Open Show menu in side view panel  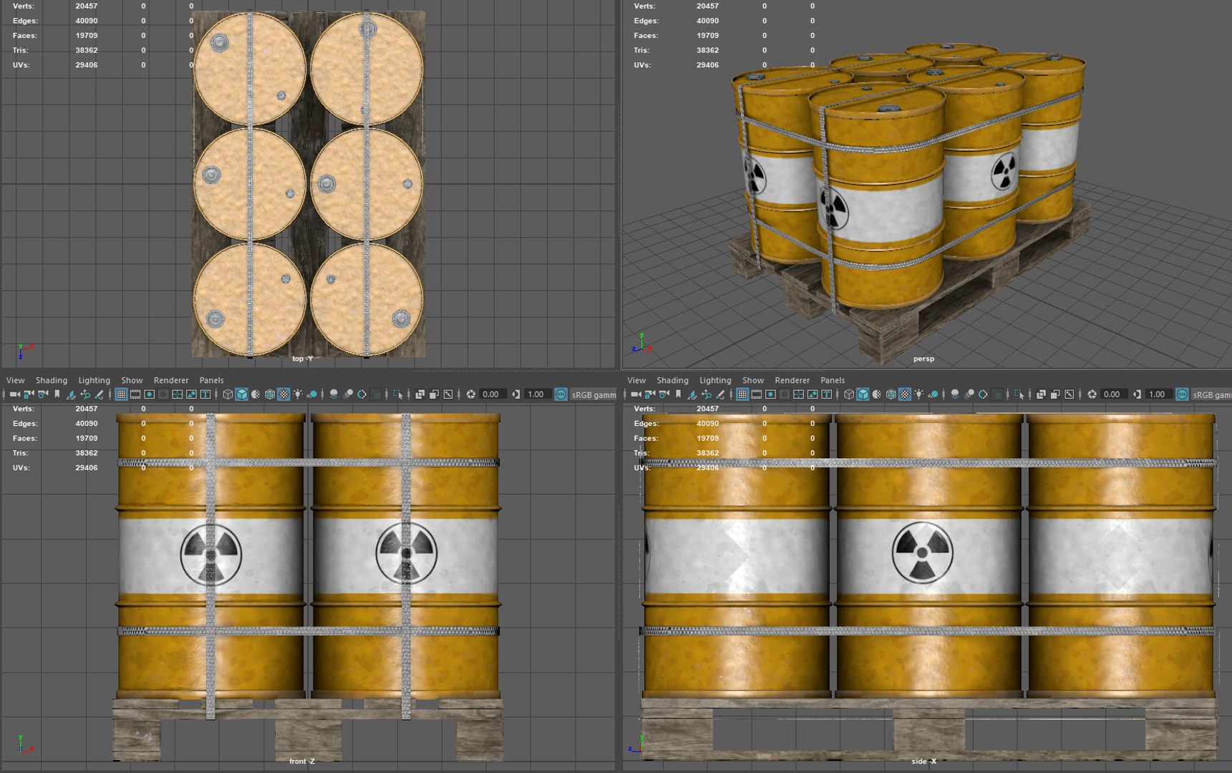point(753,380)
